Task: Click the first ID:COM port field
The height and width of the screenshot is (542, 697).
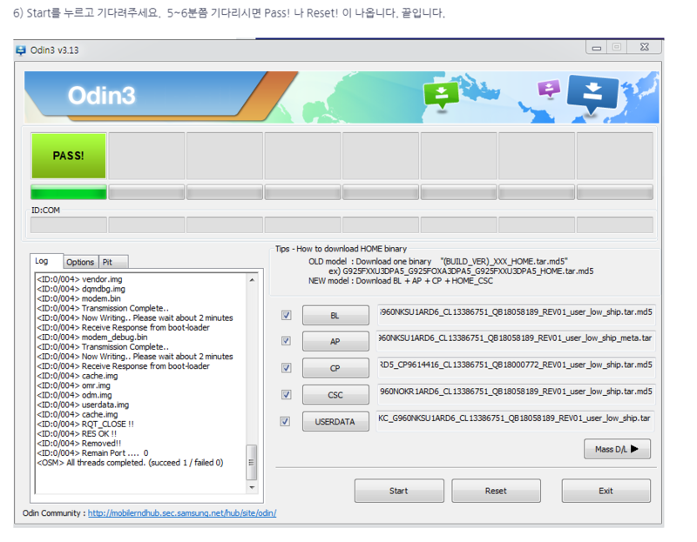Action: coord(69,224)
